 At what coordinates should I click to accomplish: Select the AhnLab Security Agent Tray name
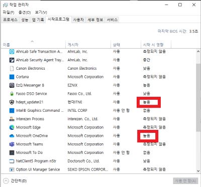40,60
